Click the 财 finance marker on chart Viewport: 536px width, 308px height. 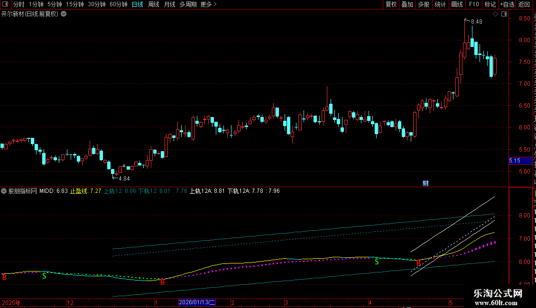(x=425, y=183)
